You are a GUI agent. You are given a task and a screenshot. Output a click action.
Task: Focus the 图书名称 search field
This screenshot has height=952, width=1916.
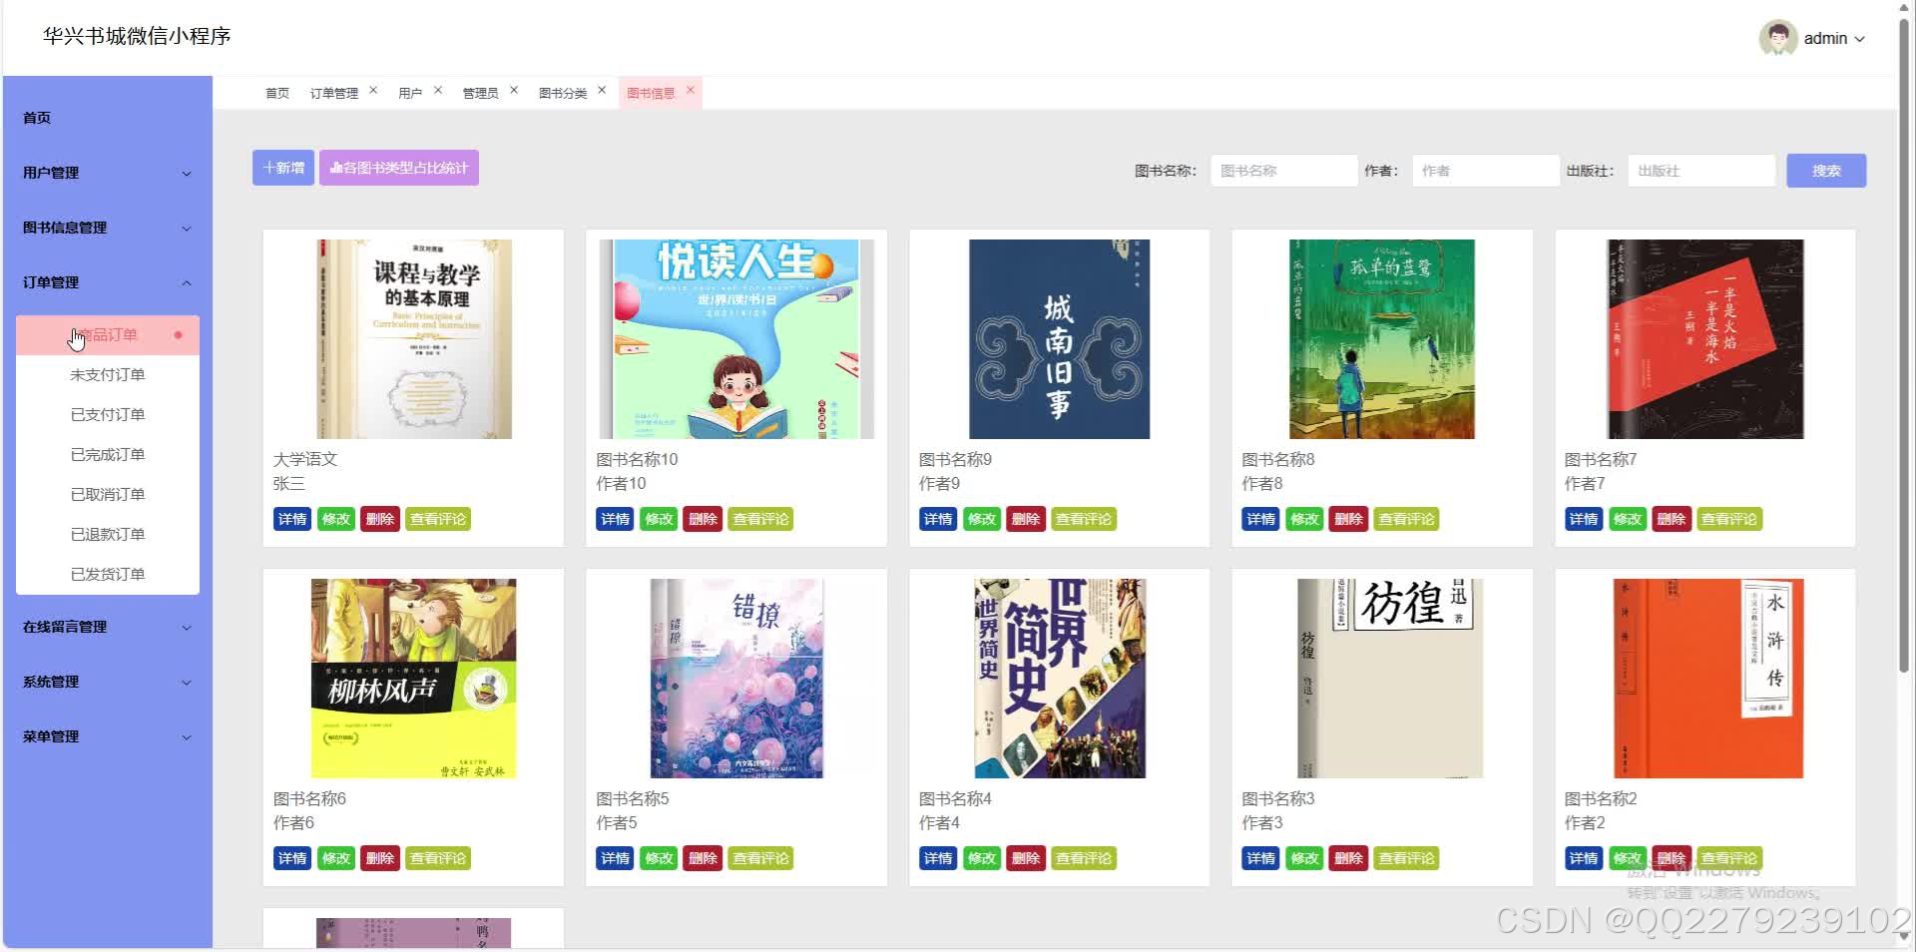click(1283, 171)
